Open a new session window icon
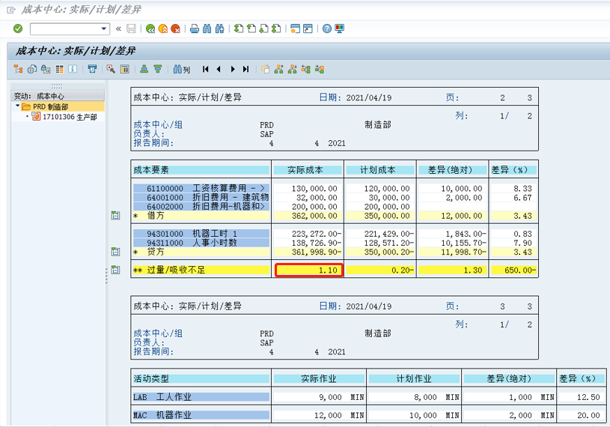Viewport: 610px width, 427px height. point(296,28)
